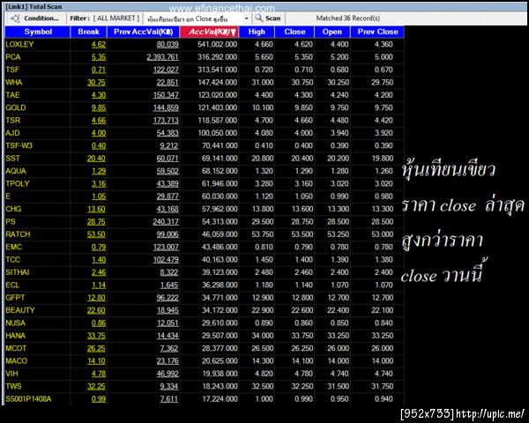This screenshot has width=529, height=423.
Task: Sort by High column header
Action: (257, 32)
